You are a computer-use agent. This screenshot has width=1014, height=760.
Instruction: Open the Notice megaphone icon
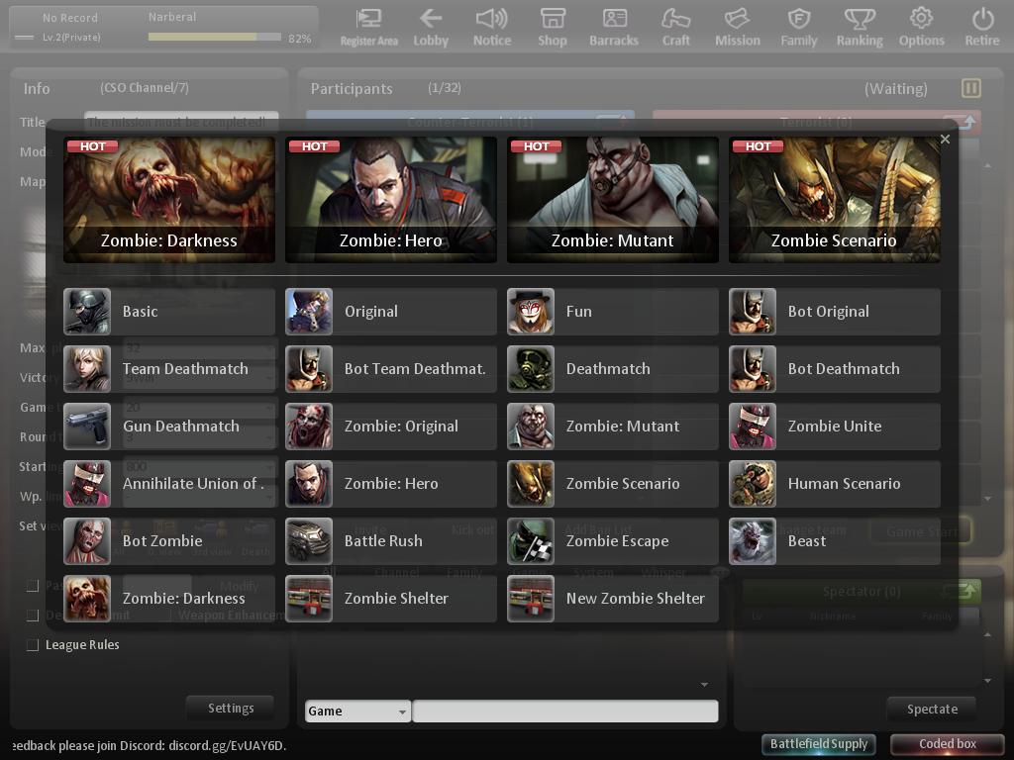(x=491, y=27)
